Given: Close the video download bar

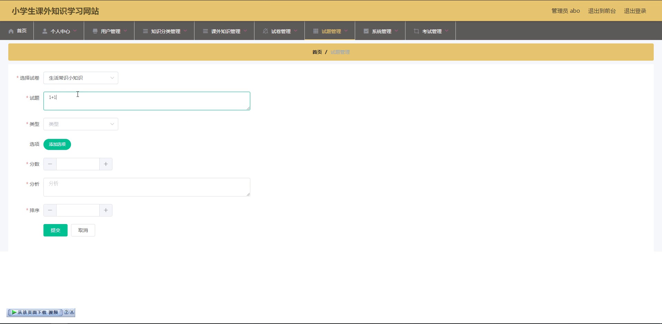Looking at the screenshot, I should coord(72,312).
